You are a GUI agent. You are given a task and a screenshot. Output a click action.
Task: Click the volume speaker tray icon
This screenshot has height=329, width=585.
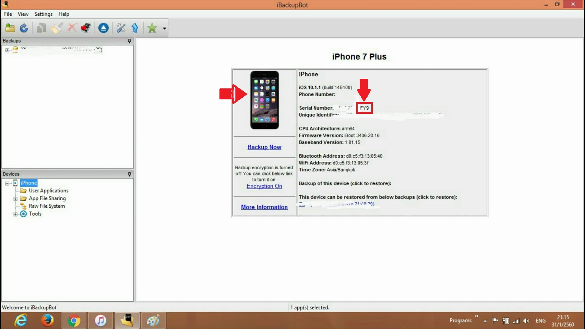[526, 321]
